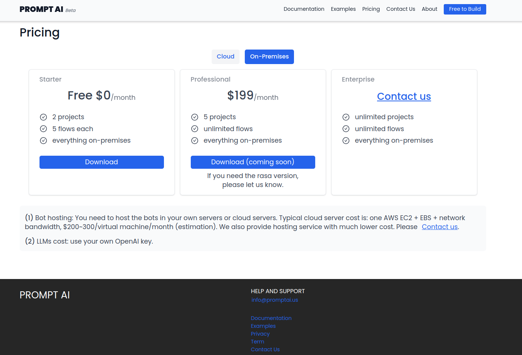Click the Pricing page heading
This screenshot has height=355, width=522.
pyautogui.click(x=39, y=33)
